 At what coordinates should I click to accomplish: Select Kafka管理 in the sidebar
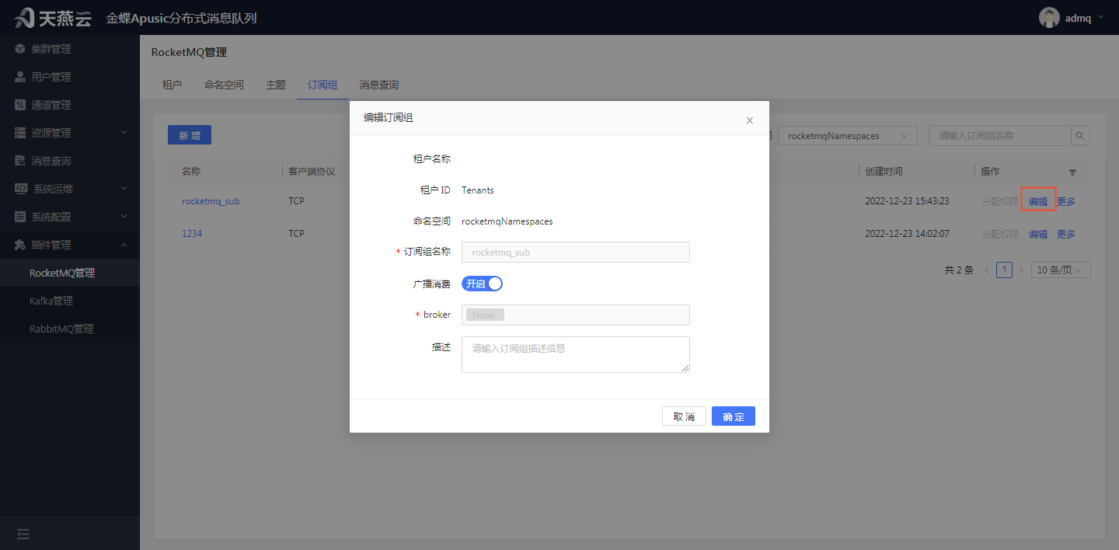(x=70, y=301)
